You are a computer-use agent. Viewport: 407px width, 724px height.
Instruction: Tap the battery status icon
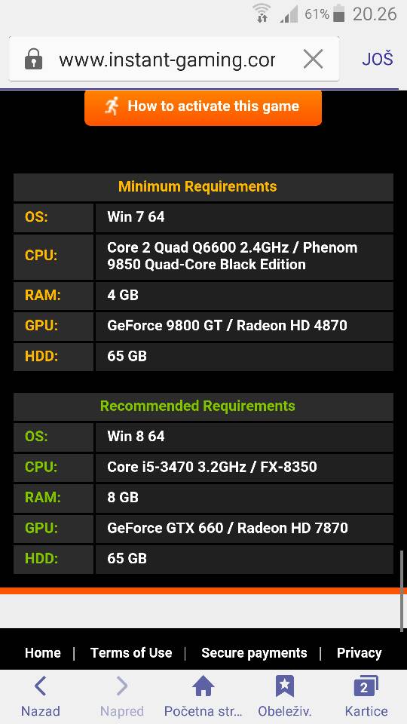pyautogui.click(x=338, y=14)
